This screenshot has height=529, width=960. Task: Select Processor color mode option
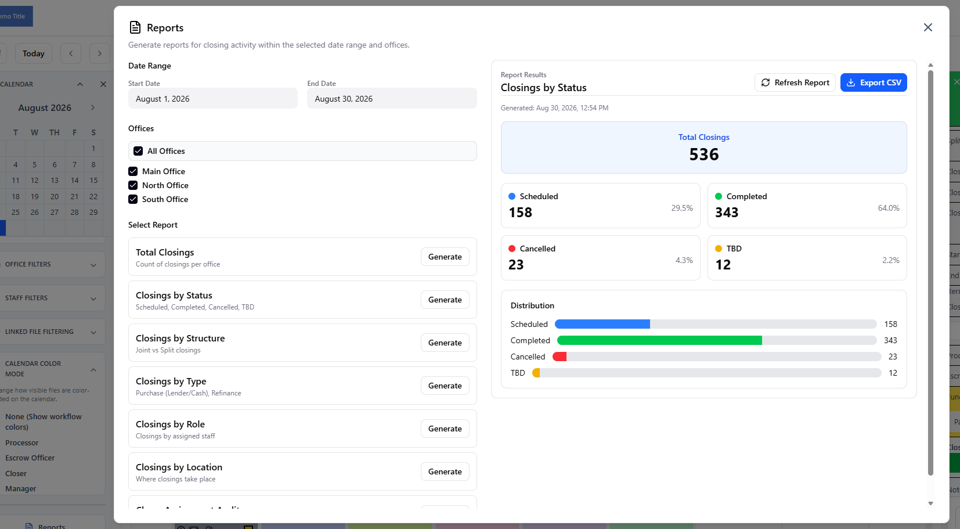click(22, 442)
